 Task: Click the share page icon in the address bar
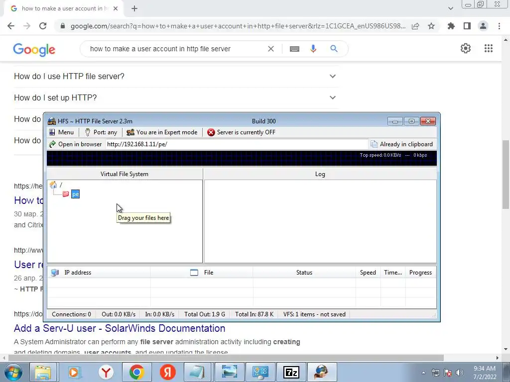tap(415, 26)
